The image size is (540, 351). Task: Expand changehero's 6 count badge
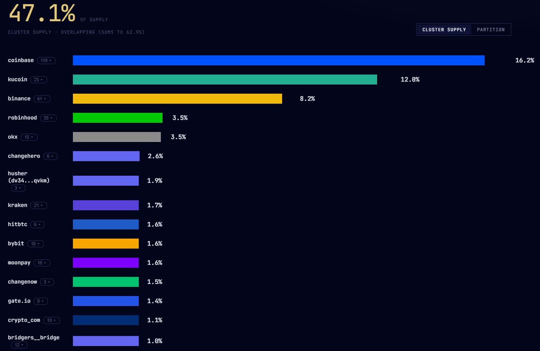click(50, 156)
